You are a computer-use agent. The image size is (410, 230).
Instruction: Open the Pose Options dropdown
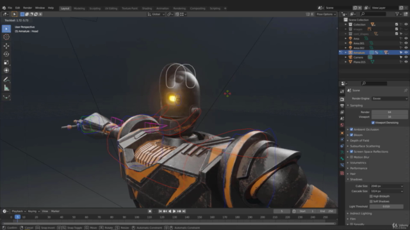326,14
